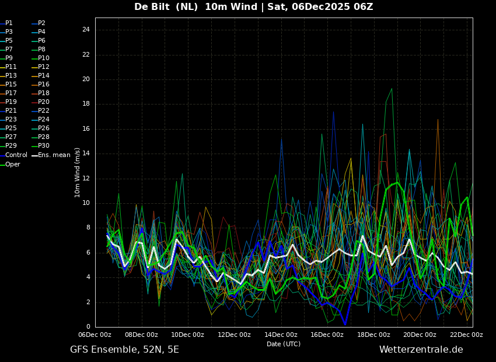Click the P2 legend entry
496x362 pixels.
tap(41, 23)
